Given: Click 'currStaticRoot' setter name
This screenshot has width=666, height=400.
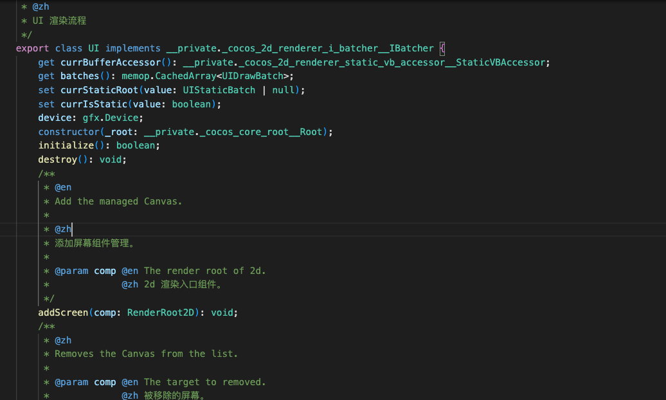Looking at the screenshot, I should 99,90.
